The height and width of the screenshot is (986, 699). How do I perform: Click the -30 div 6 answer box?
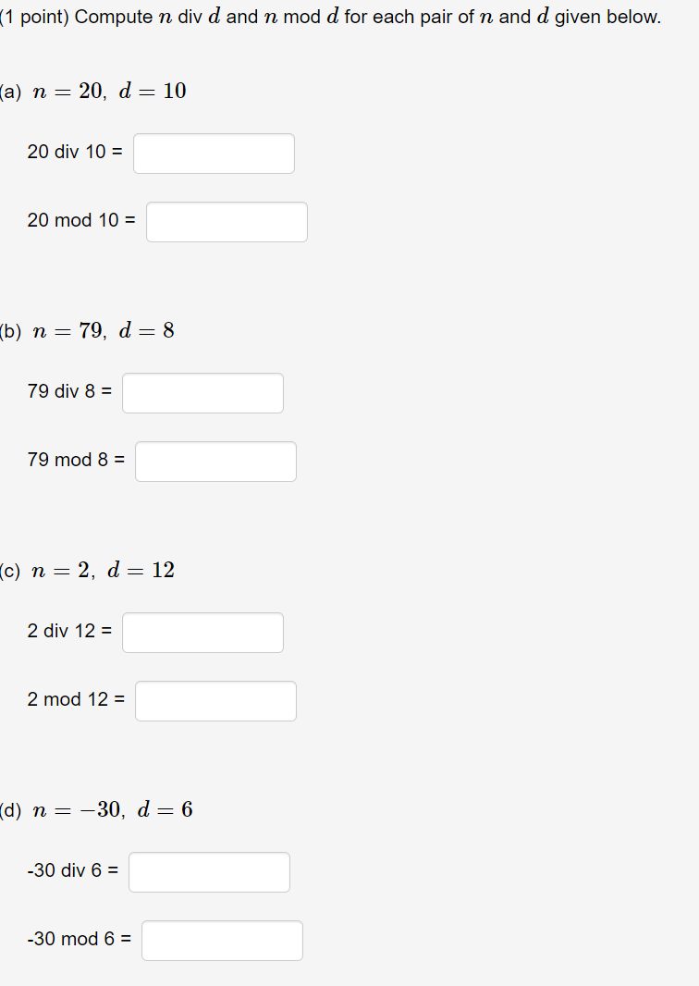point(209,871)
